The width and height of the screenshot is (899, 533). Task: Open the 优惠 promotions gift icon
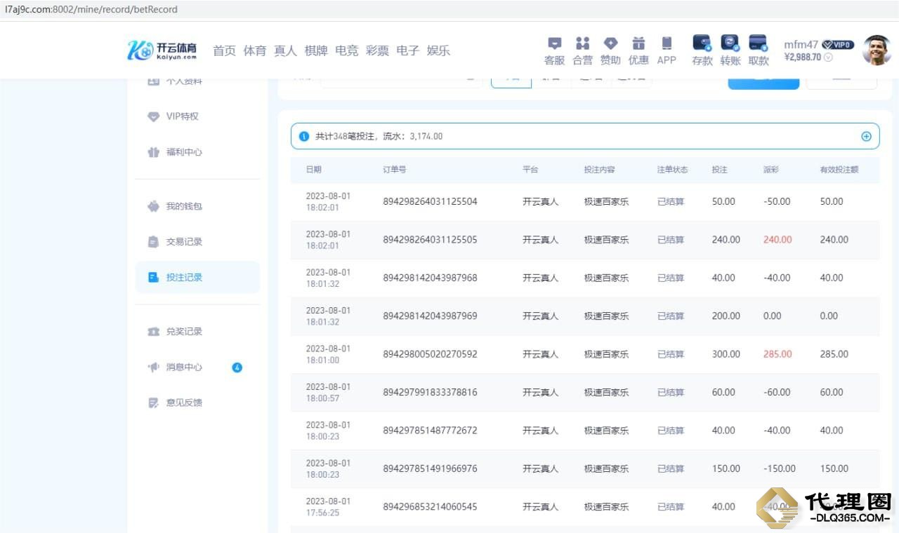pyautogui.click(x=638, y=43)
